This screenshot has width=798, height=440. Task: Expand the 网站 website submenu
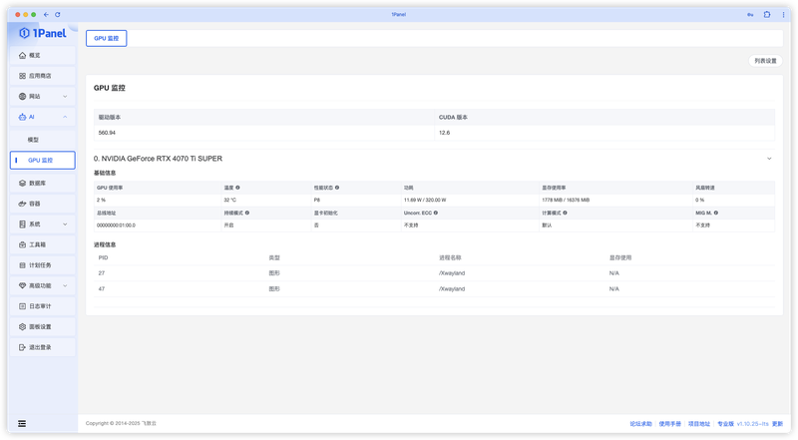(x=65, y=96)
